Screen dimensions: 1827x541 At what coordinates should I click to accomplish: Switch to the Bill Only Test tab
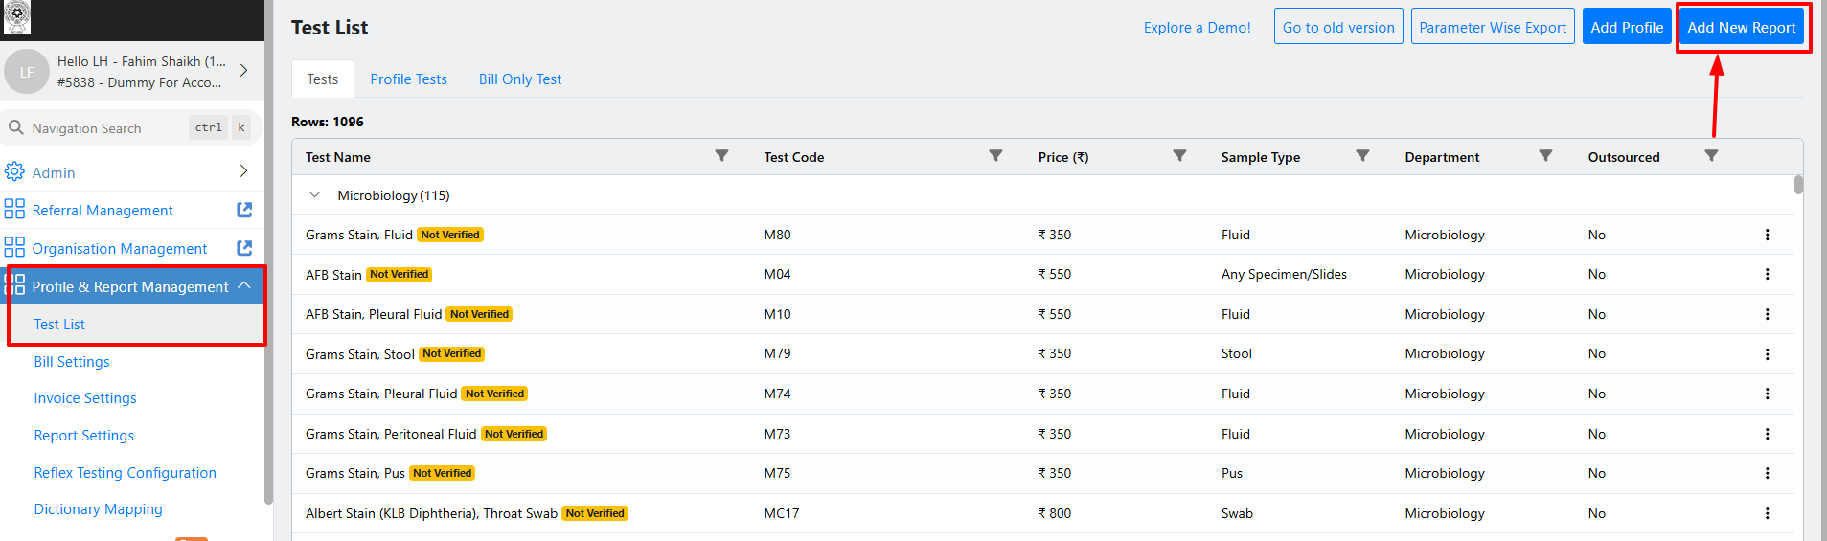tap(519, 79)
